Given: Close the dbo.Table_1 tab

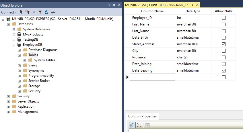Looking at the screenshot, I should coord(197,5).
